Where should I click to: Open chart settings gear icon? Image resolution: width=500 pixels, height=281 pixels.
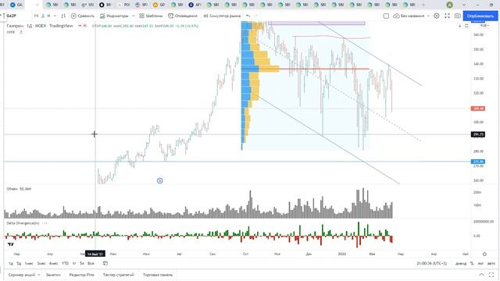tap(437, 16)
